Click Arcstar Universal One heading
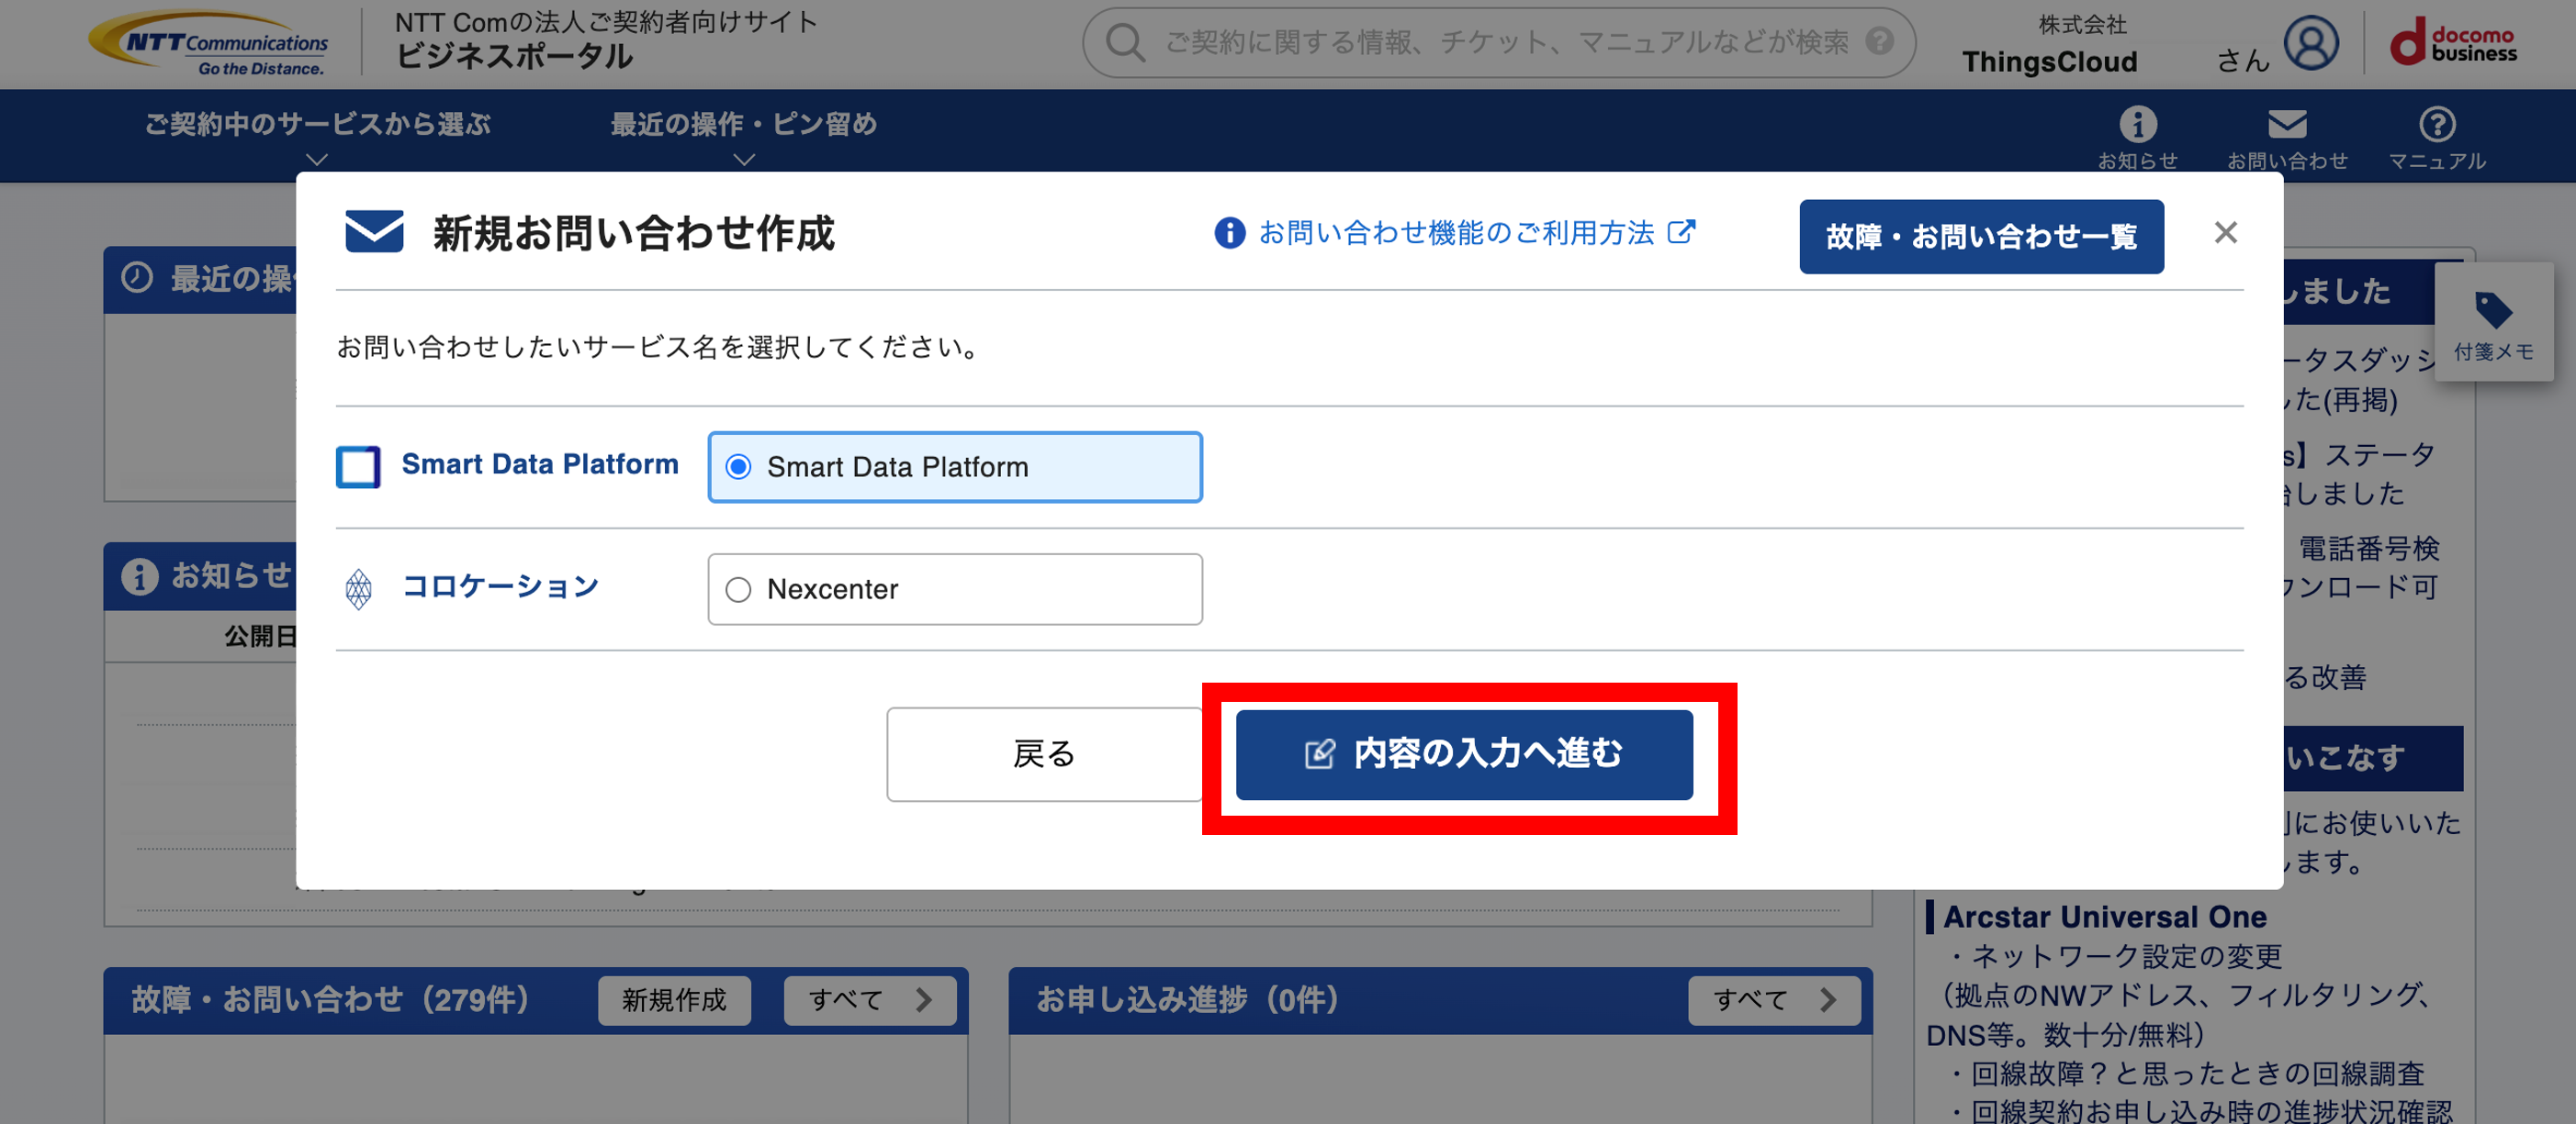 click(x=2104, y=917)
